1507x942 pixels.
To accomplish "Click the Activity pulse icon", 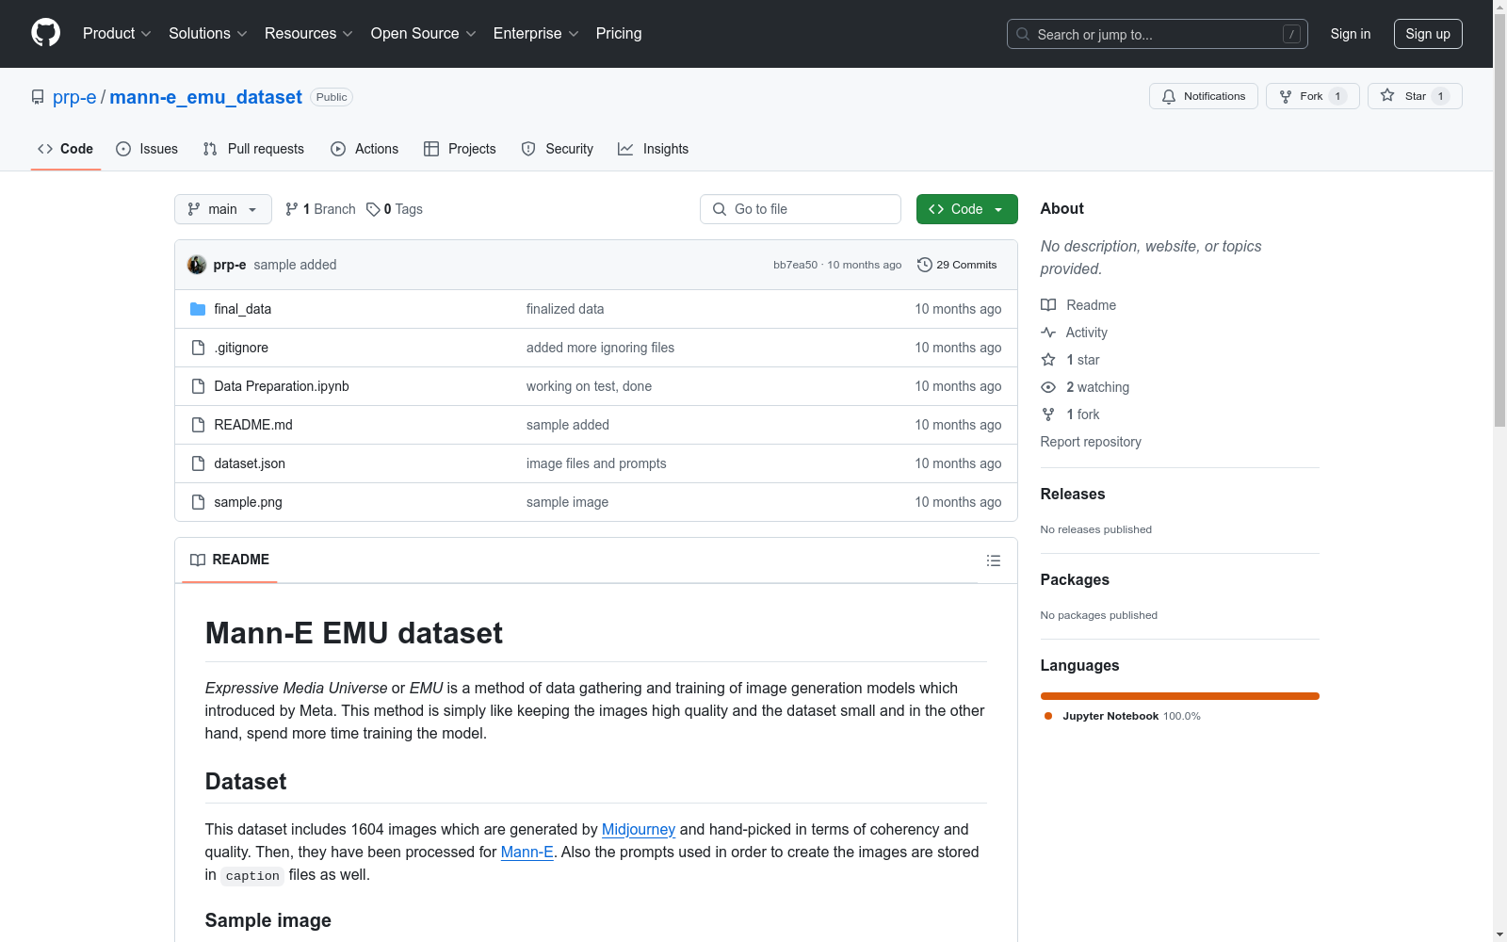I will (x=1048, y=333).
